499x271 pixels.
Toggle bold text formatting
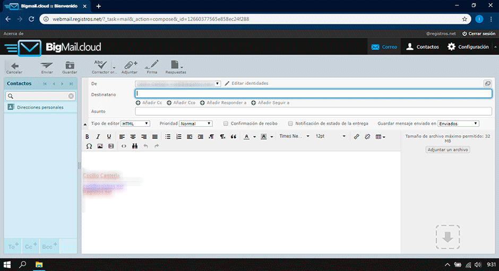(88, 136)
